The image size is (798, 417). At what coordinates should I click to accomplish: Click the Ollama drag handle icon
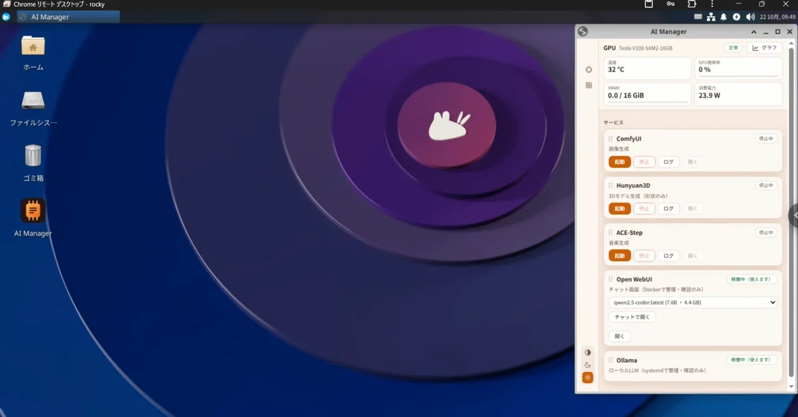coord(610,361)
